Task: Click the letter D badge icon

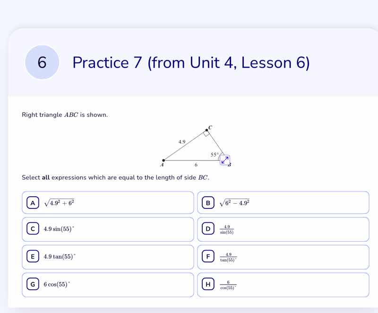Action: coord(208,229)
